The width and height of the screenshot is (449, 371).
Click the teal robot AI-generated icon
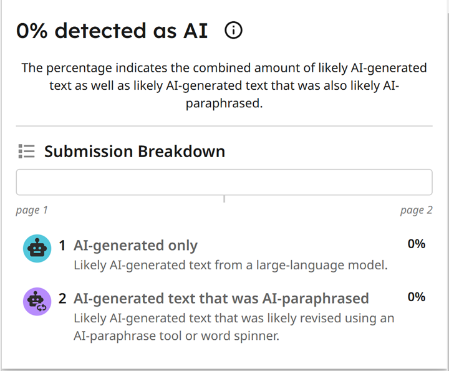(x=37, y=249)
